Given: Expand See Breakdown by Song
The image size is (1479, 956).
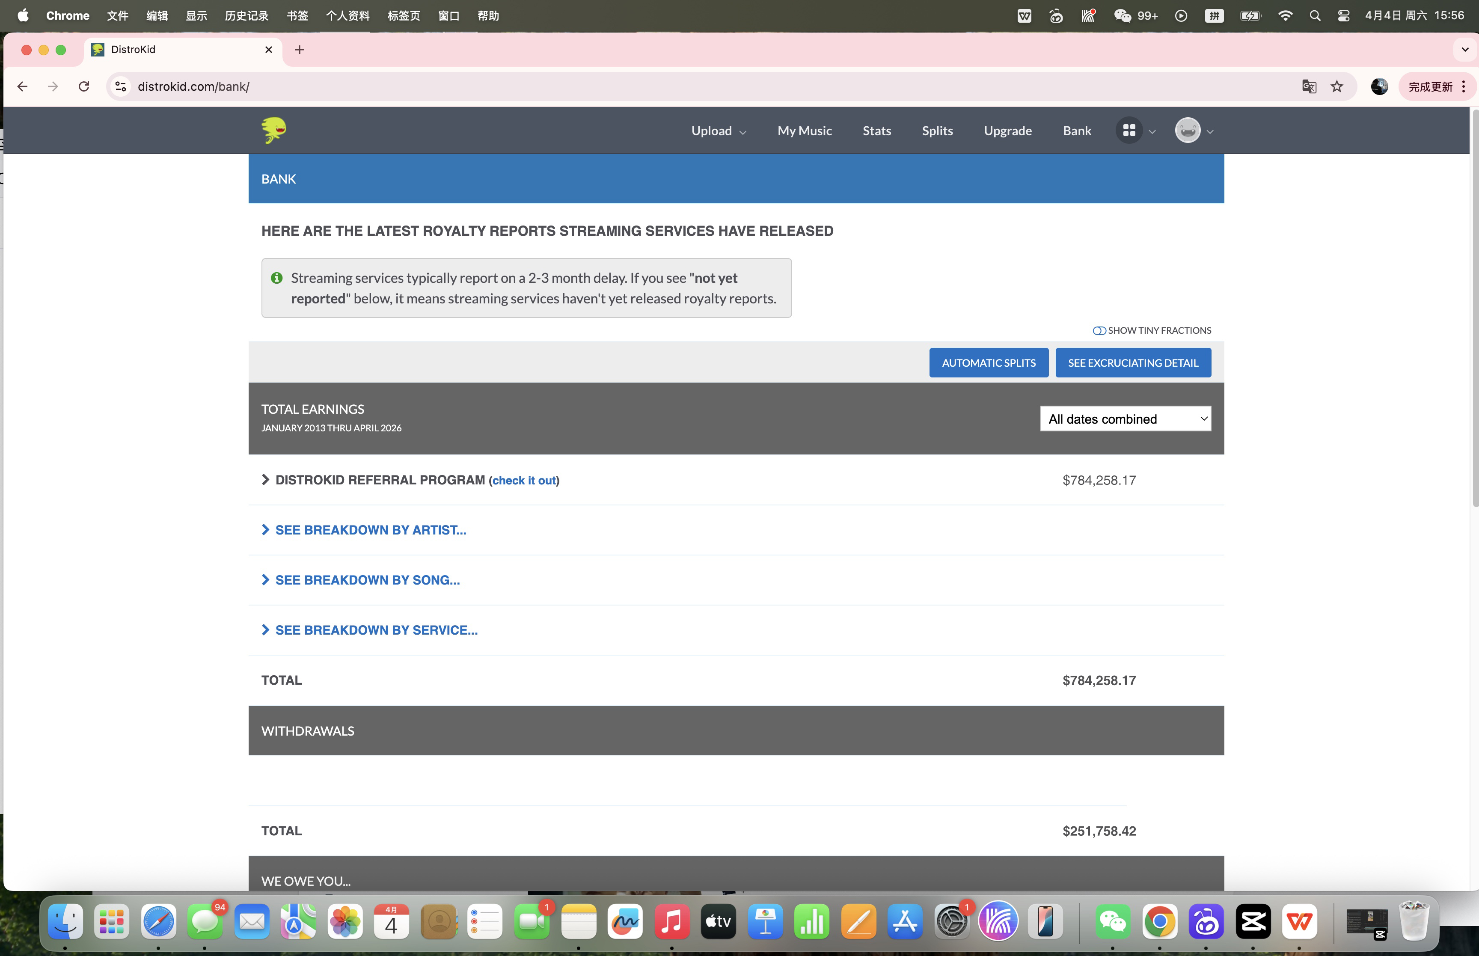Looking at the screenshot, I should tap(367, 580).
